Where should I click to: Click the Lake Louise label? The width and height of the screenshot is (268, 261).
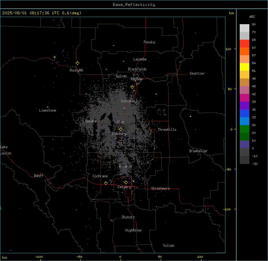pos(6,150)
